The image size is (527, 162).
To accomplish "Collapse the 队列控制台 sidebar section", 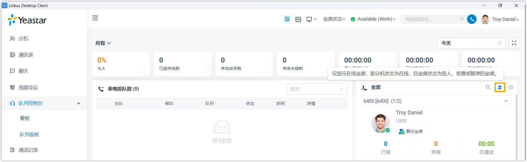I will coord(79,103).
